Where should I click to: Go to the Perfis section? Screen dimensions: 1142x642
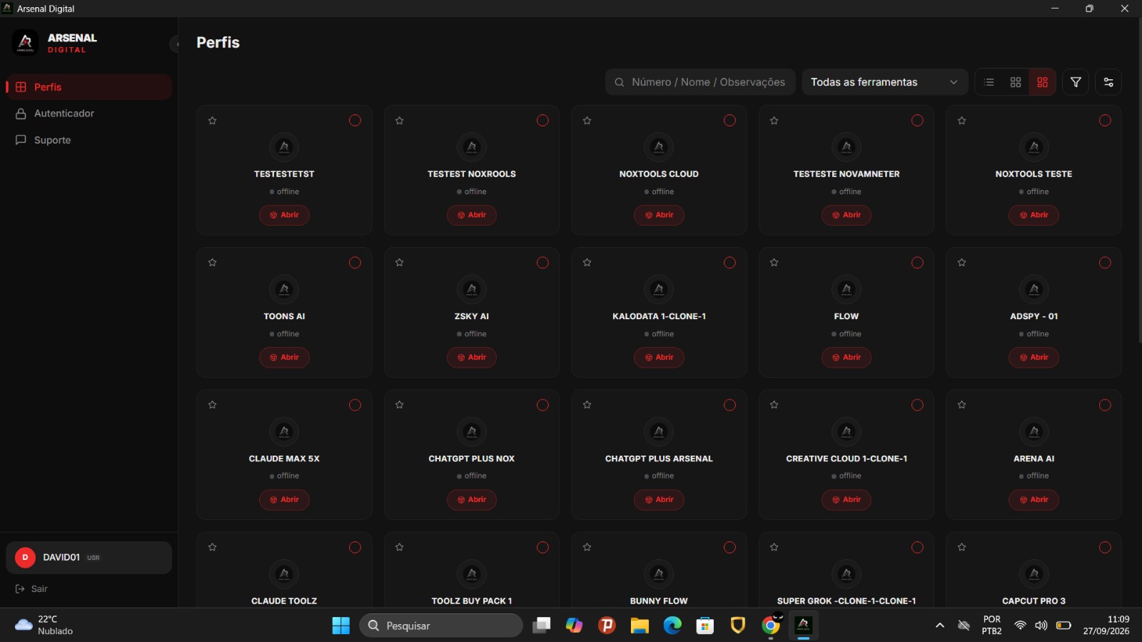89,87
